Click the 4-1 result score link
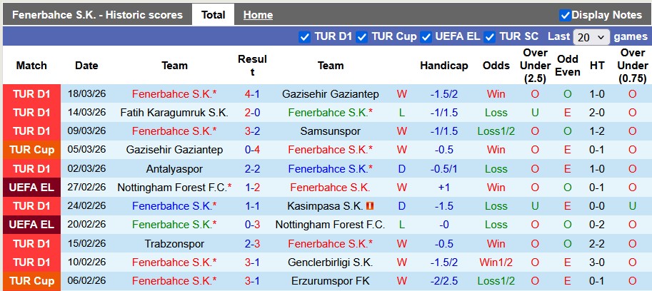 coord(252,94)
